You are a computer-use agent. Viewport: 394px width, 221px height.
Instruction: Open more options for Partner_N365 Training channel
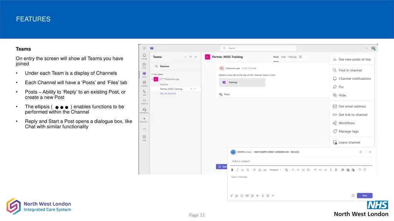pyautogui.click(x=195, y=89)
